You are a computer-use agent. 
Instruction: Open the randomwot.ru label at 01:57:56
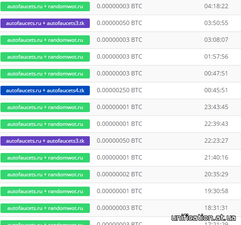[x=45, y=57]
